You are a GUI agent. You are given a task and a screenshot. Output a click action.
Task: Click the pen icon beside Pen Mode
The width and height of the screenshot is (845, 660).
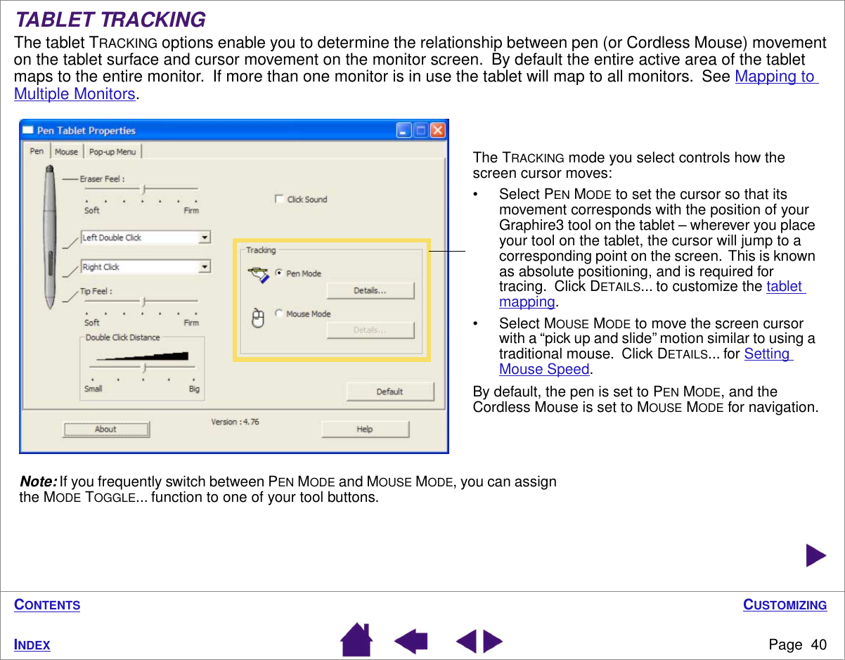(259, 275)
